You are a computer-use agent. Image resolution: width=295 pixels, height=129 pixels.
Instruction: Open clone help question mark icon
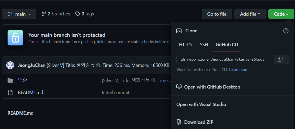[x=286, y=31]
